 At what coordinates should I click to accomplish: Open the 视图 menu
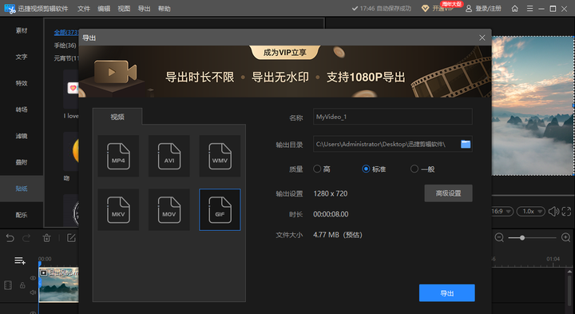[x=124, y=9]
